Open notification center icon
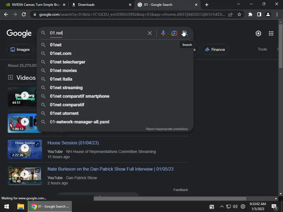Screen dimensions: 283x212 click(274, 207)
